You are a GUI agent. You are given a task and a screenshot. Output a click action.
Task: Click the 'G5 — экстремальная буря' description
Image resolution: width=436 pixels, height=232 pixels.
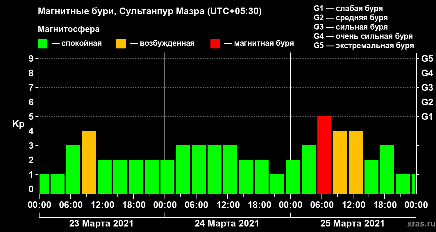tap(364, 46)
